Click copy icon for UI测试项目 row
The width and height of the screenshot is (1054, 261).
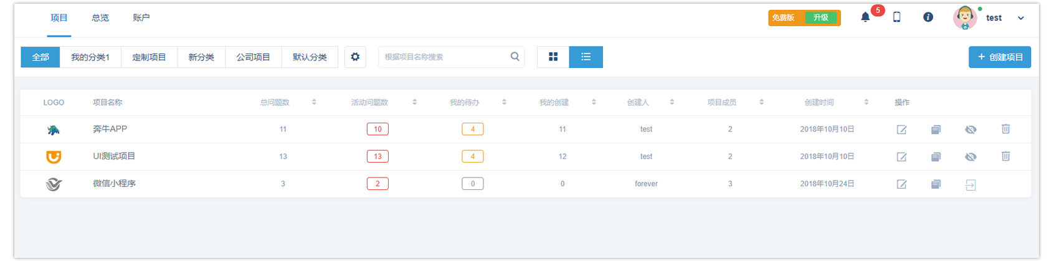point(936,157)
